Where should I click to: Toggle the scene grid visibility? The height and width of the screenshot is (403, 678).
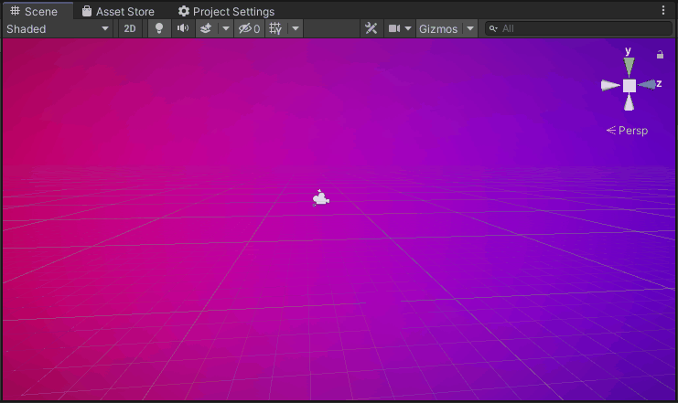274,28
